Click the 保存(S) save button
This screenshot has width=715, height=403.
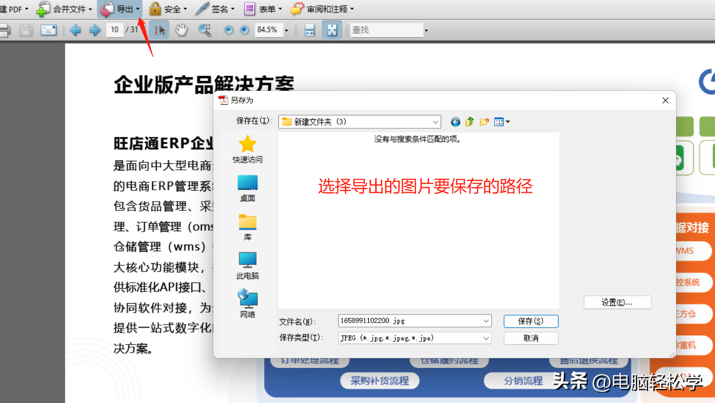pos(531,321)
